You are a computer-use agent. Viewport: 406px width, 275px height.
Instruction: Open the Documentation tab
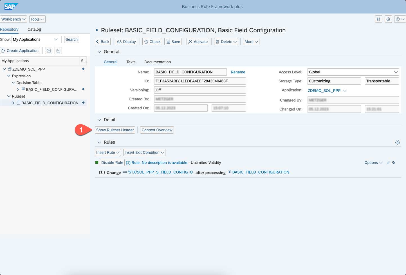click(158, 62)
